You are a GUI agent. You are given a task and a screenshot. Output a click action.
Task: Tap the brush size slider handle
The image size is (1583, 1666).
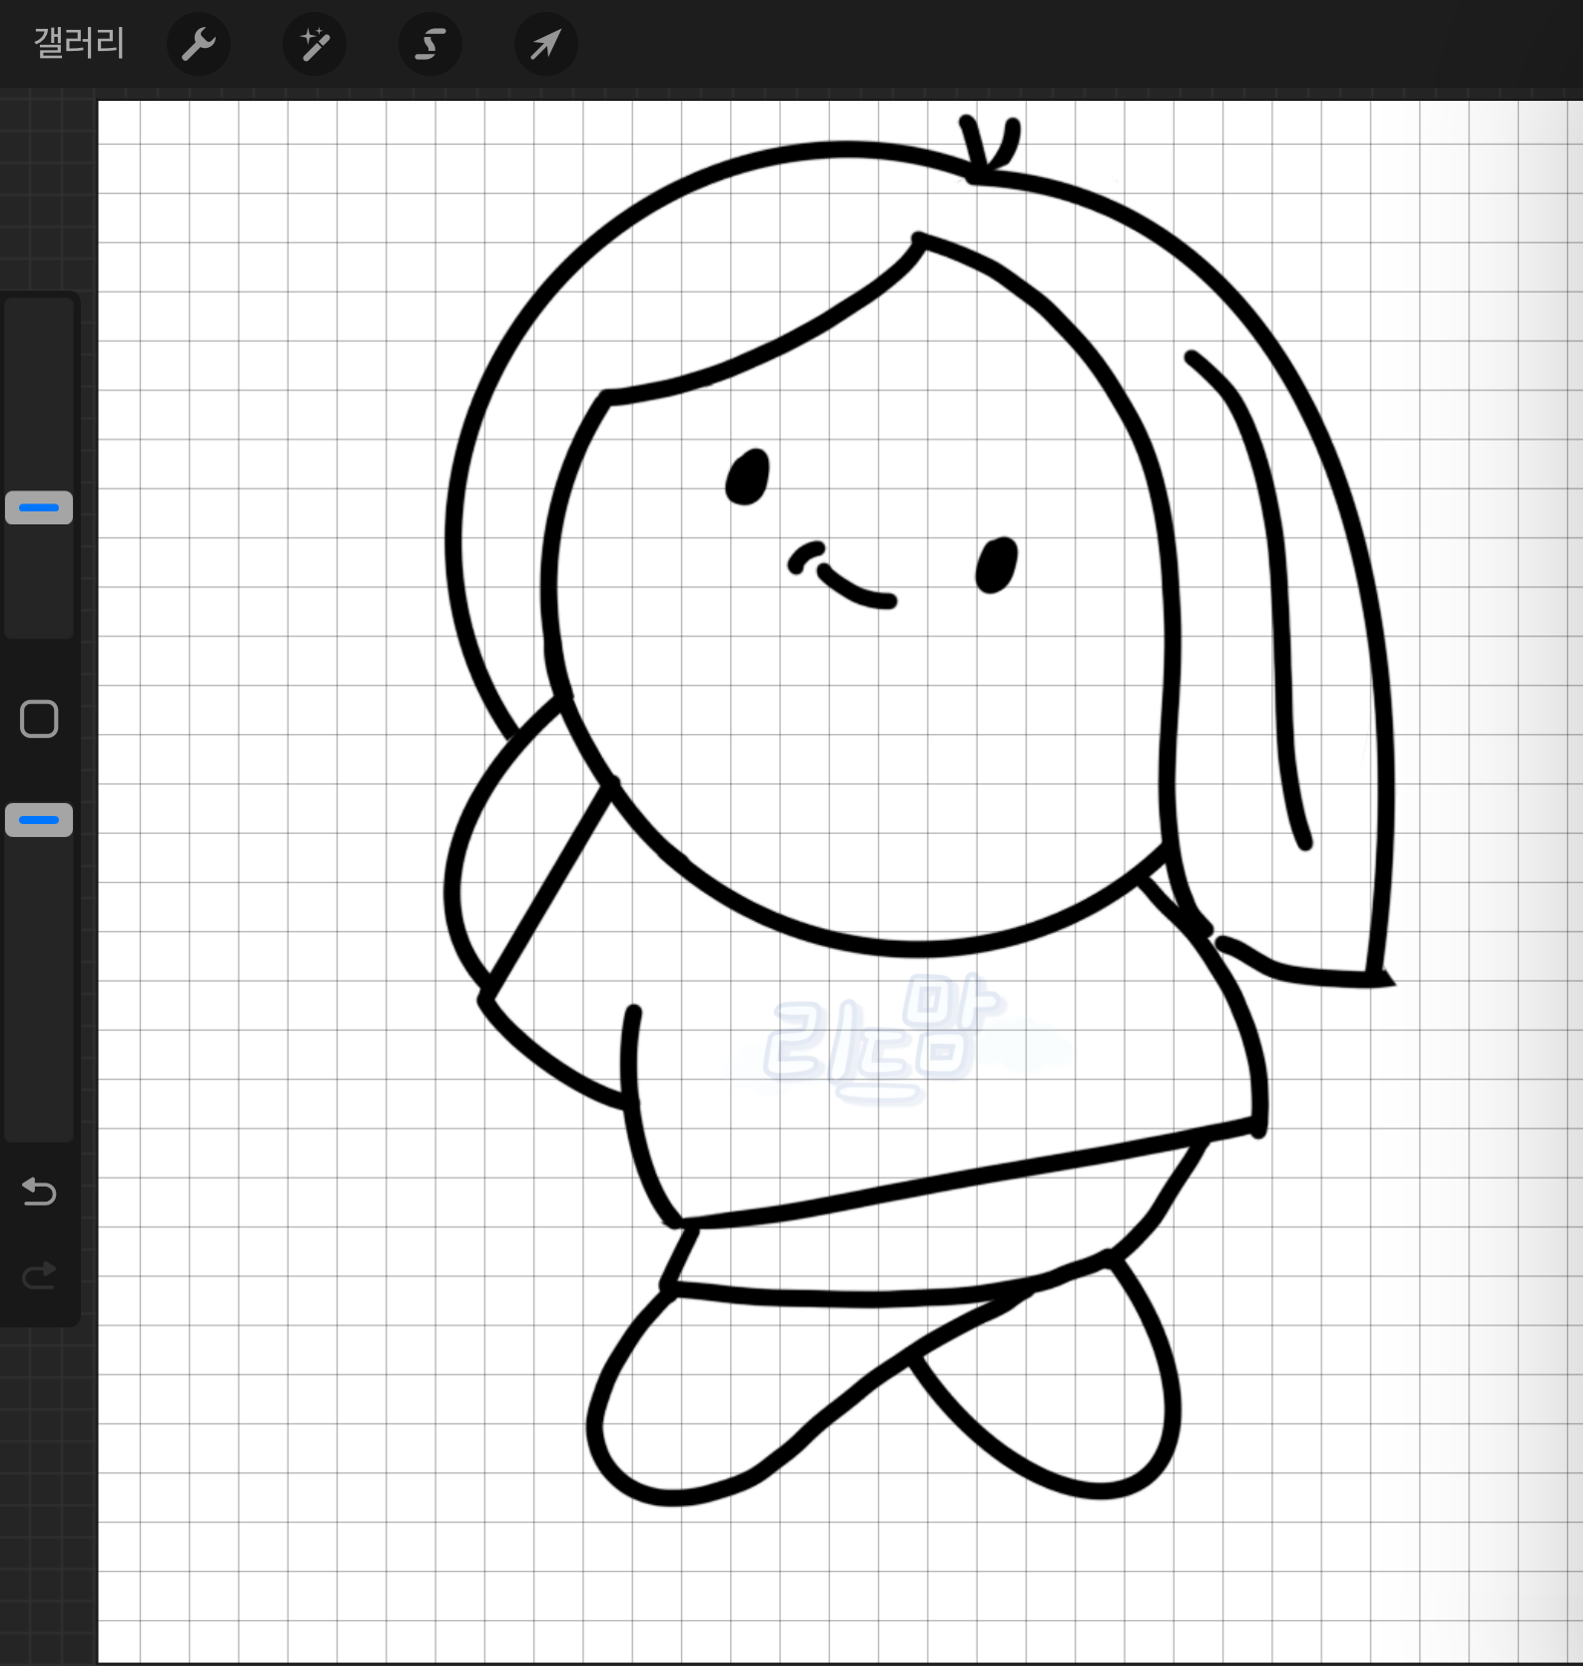pyautogui.click(x=39, y=507)
